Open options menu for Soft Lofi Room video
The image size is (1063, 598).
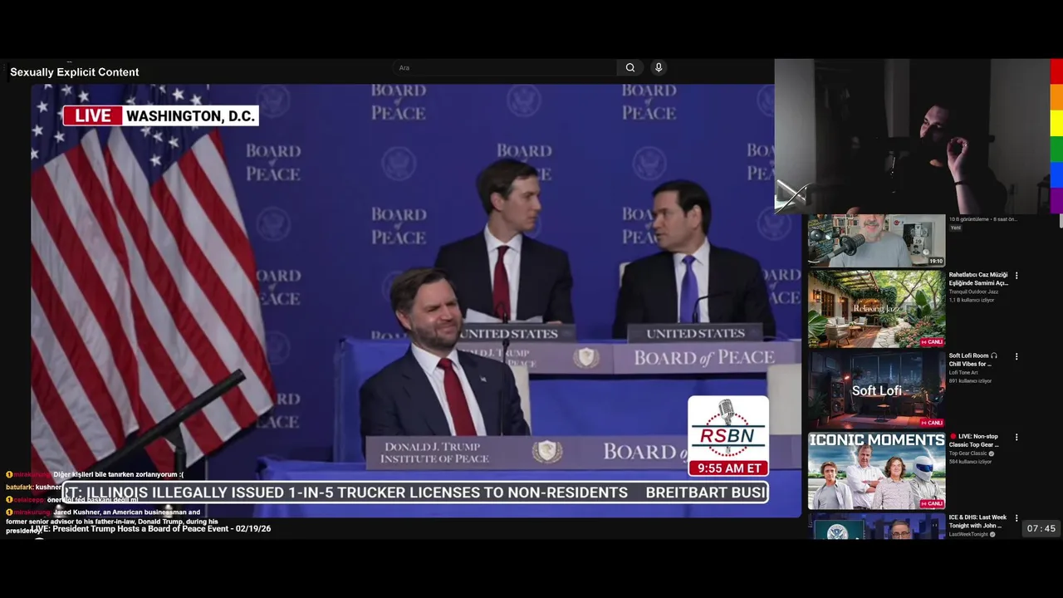(x=1016, y=356)
